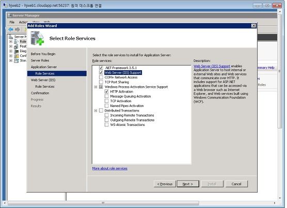Open the Action menu in Server Manager
The width and height of the screenshot is (287, 208).
click(x=23, y=22)
